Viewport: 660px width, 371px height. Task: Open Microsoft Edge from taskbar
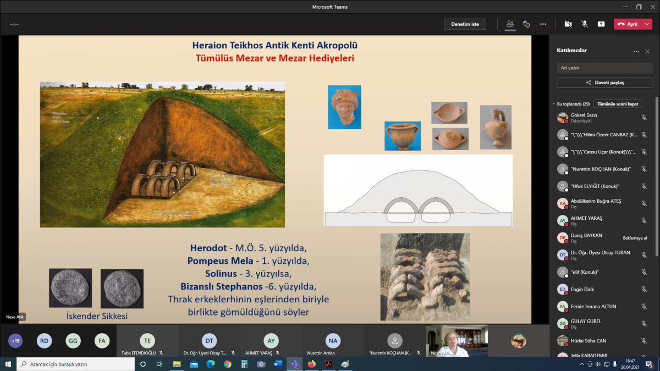(x=211, y=364)
